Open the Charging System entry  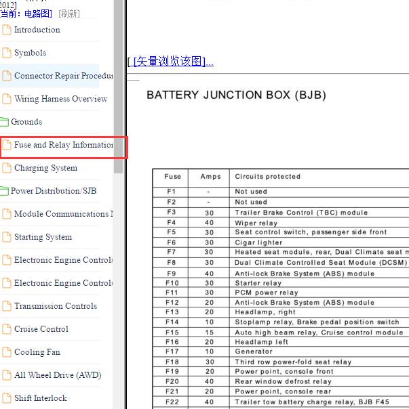45,168
